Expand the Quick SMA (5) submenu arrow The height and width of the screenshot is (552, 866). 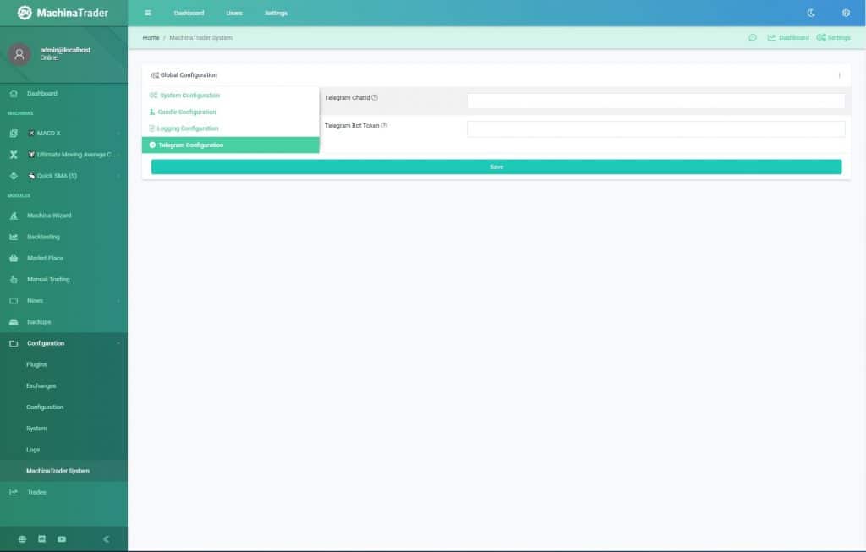point(118,176)
